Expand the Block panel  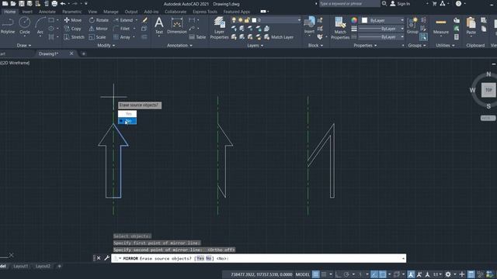click(x=315, y=46)
